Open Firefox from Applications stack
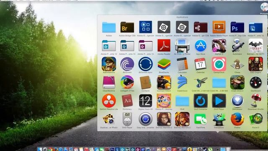Viewport: 268px width, 151px height. 237,119
